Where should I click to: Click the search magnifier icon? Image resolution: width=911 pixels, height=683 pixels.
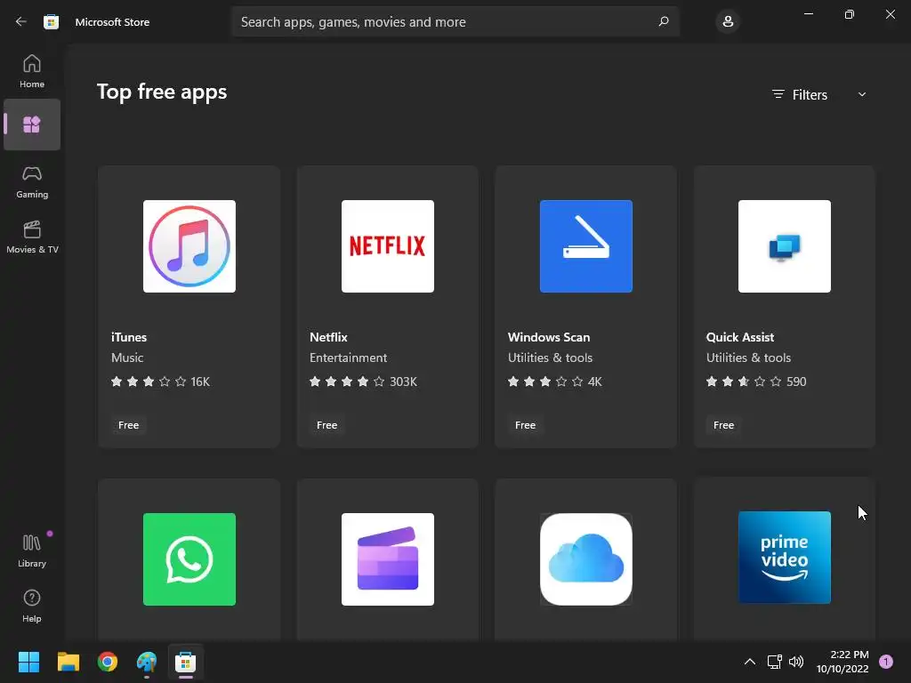(x=664, y=21)
